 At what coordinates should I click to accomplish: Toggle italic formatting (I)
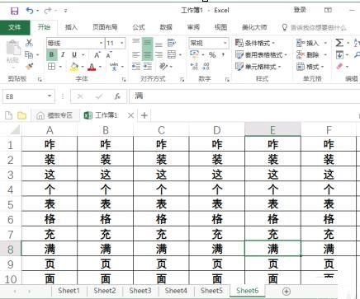click(63, 54)
